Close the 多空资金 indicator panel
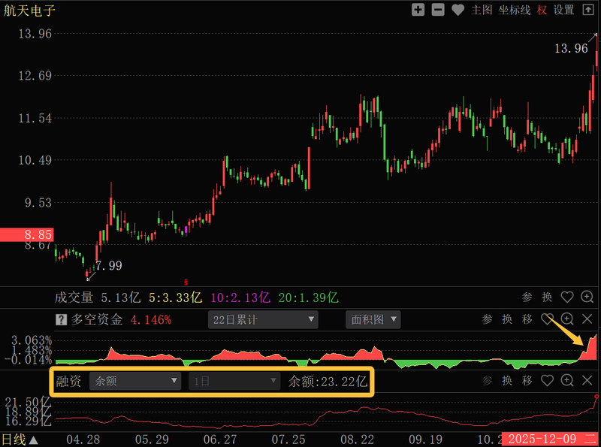 tap(587, 319)
